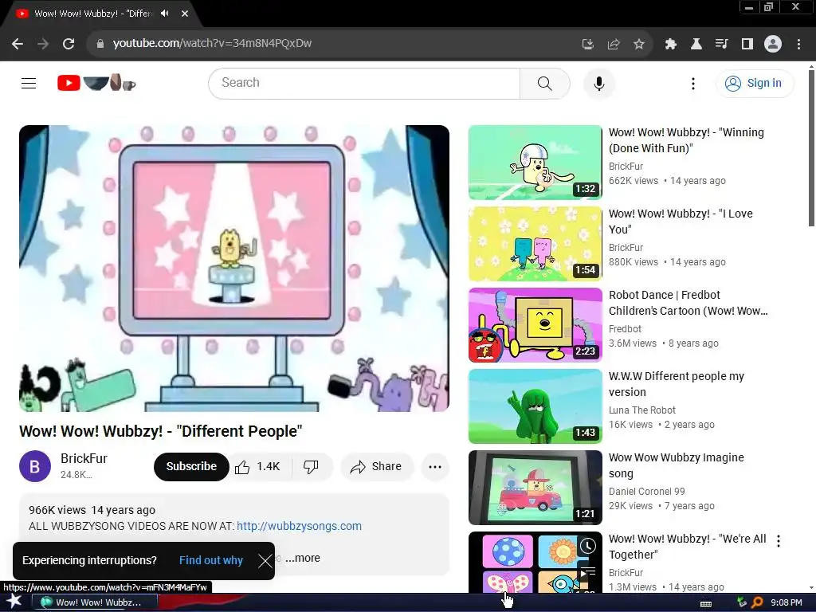Open "Winning (Done With Fun)" thumbnail

535,163
